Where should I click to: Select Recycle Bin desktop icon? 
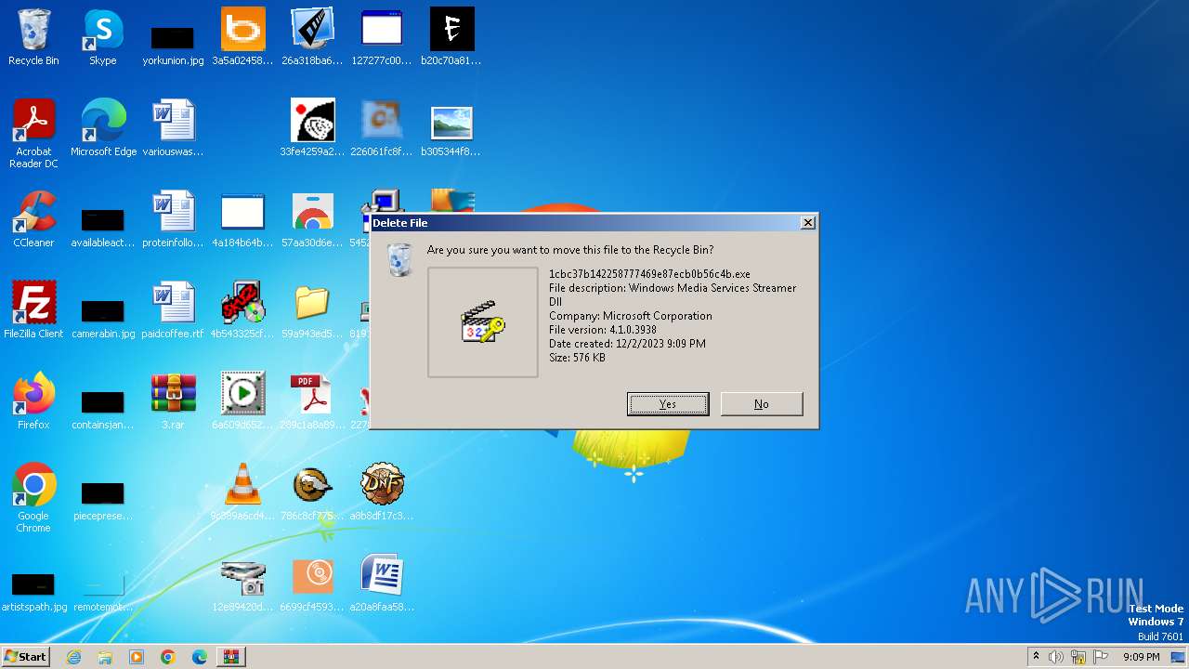tap(33, 37)
